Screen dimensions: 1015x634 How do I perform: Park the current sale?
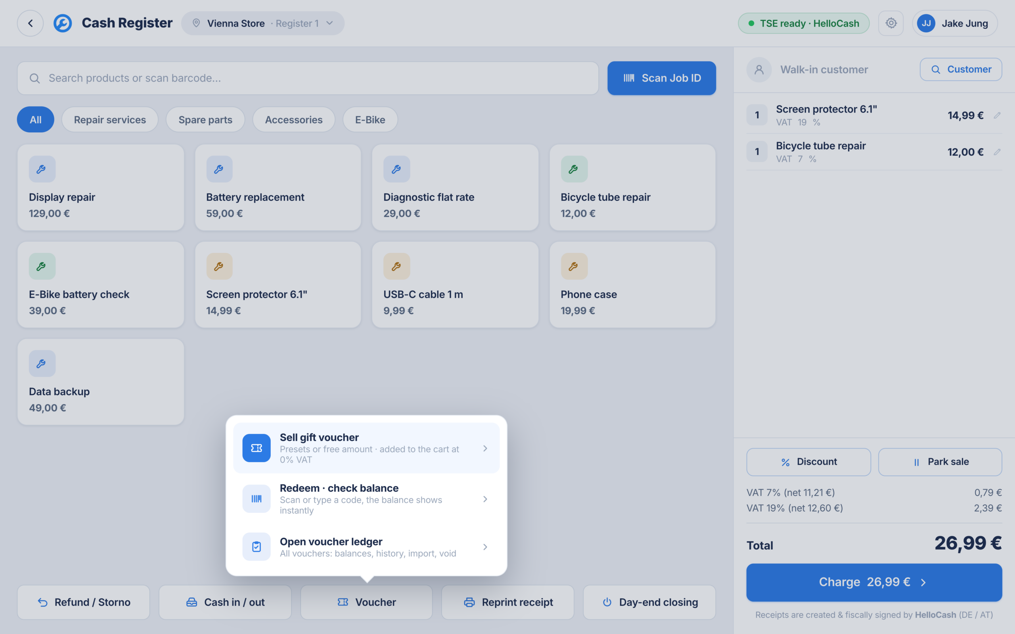click(x=940, y=462)
